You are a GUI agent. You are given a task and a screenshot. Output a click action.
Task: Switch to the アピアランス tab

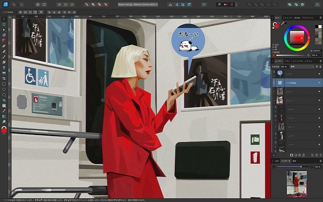tap(308, 18)
